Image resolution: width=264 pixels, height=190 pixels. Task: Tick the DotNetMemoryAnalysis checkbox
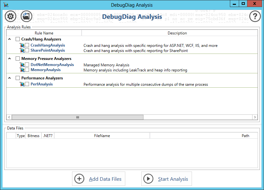(x=27, y=65)
